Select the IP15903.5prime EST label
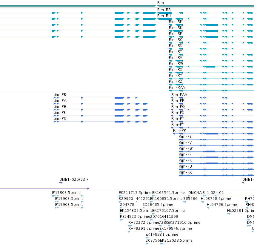Viewport: 254px width, 245px height. 69,205
